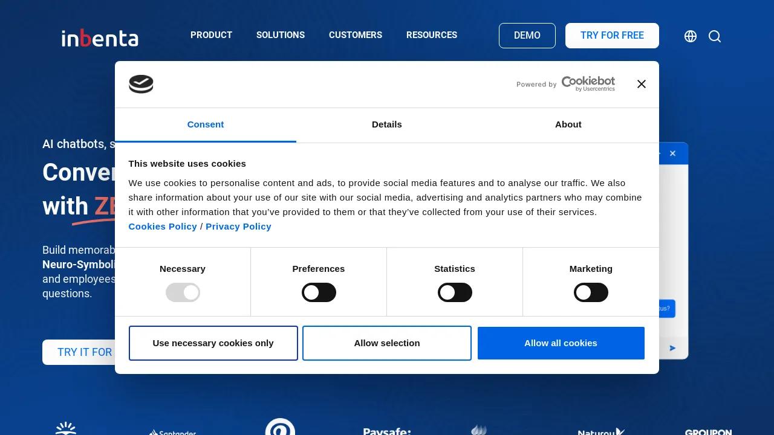Click the Marketing category label
774x435 pixels.
(591, 269)
